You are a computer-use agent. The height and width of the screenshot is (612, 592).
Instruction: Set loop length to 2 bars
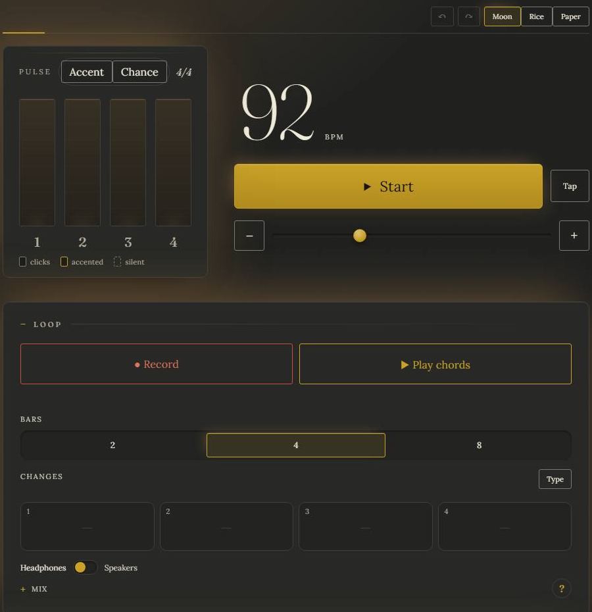pos(112,445)
